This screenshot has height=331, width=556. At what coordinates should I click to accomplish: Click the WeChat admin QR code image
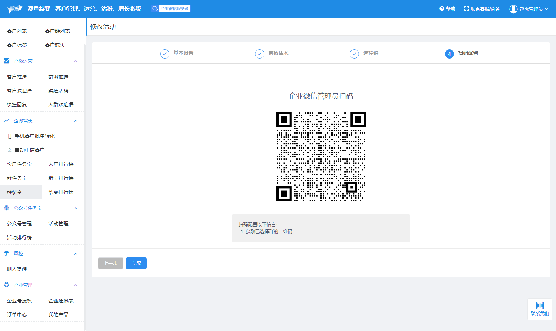[x=321, y=157]
